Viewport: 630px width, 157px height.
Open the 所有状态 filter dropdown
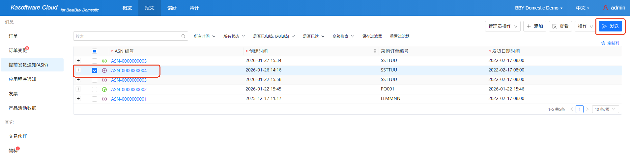(x=234, y=36)
